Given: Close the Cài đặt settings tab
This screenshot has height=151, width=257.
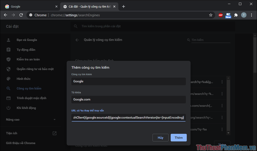Looking at the screenshot, I should pyautogui.click(x=115, y=7).
